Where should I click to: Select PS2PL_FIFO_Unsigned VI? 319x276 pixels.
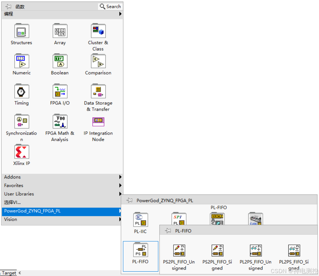(179, 250)
